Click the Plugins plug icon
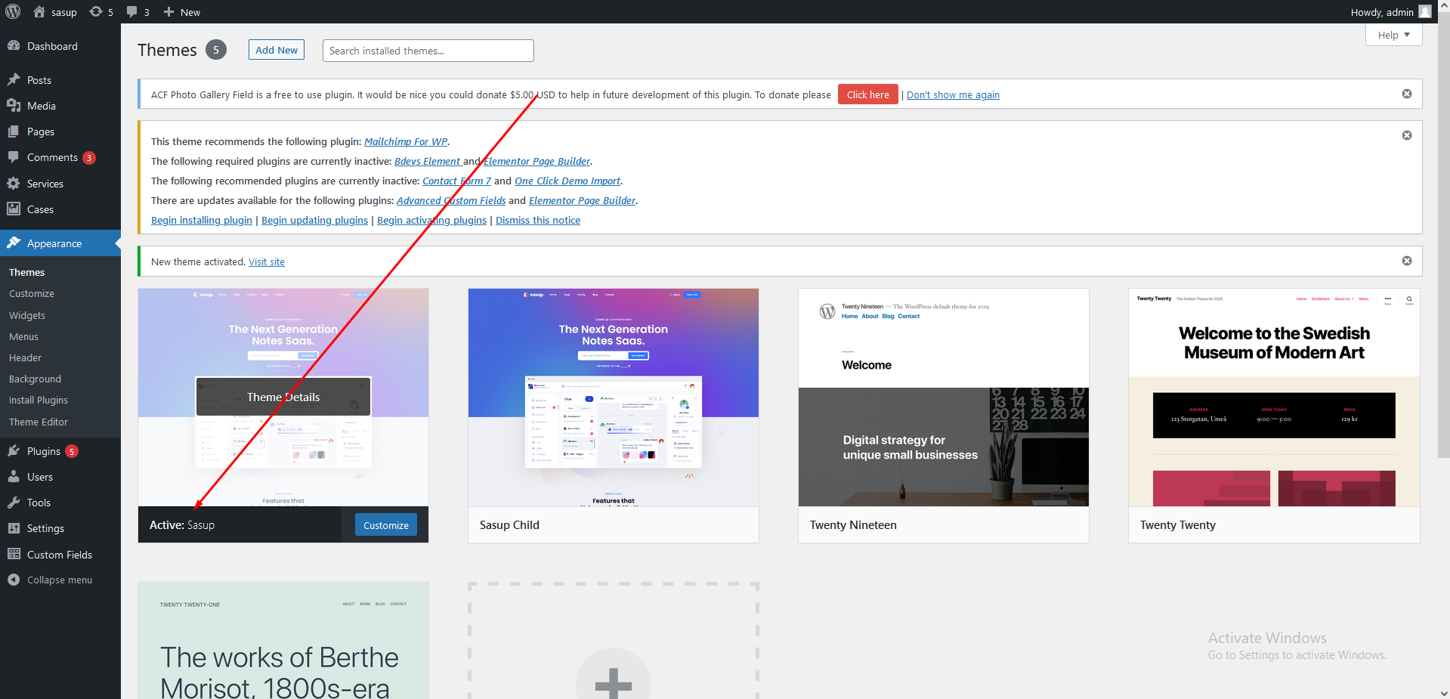The width and height of the screenshot is (1450, 699). pos(14,450)
